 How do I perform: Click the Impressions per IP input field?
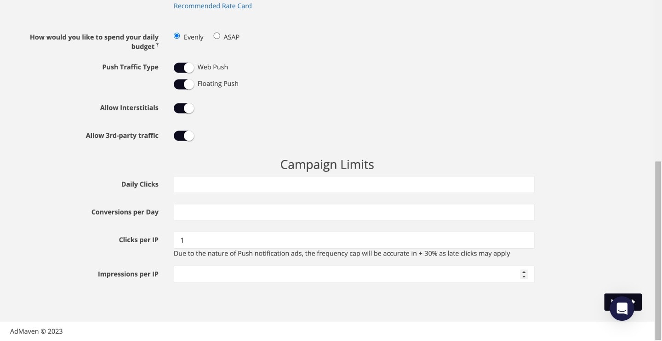tap(345, 274)
